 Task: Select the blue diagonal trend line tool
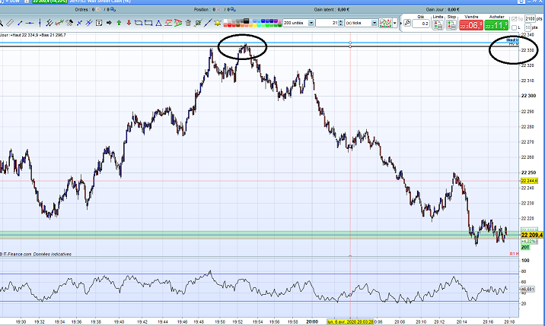(208, 23)
